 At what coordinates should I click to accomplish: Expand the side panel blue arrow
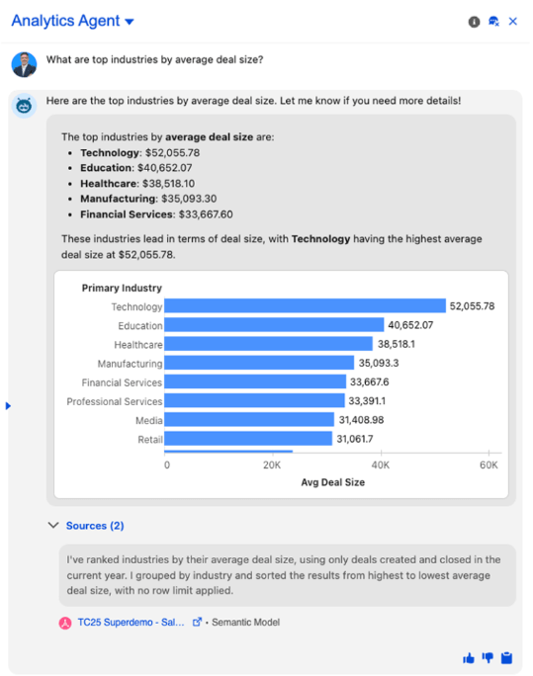point(8,405)
